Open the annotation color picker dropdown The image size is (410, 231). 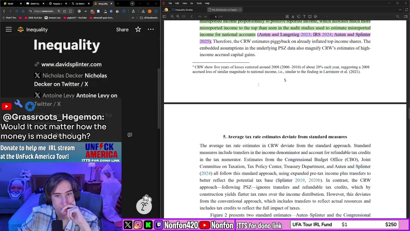click(327, 17)
